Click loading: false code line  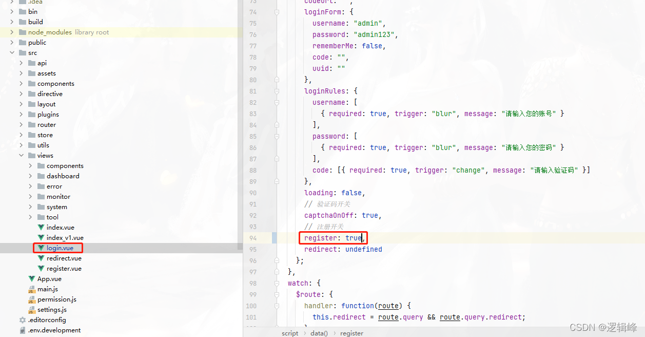[335, 193]
